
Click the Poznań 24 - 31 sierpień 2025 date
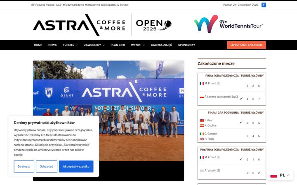(241, 5)
